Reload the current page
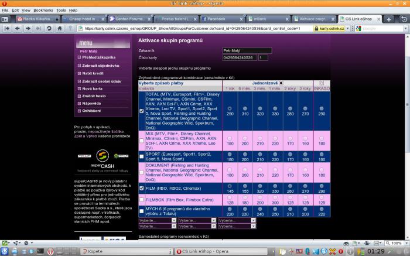 (49, 28)
